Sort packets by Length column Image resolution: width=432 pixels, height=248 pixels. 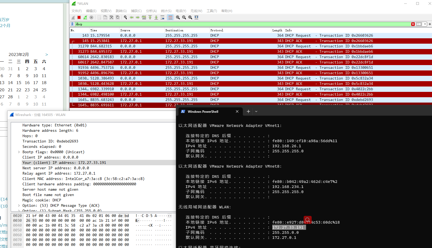277,30
